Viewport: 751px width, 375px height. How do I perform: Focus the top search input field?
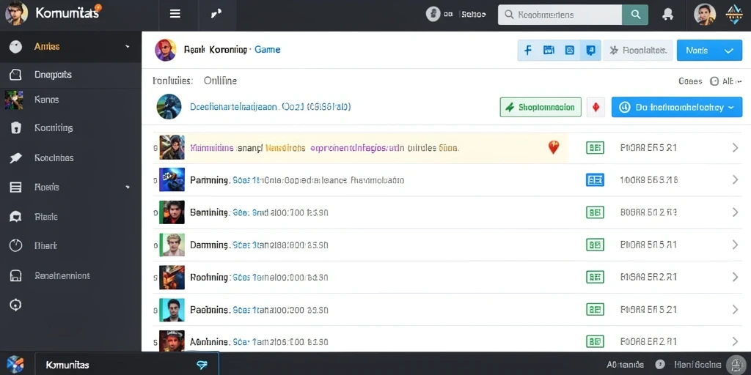click(560, 15)
